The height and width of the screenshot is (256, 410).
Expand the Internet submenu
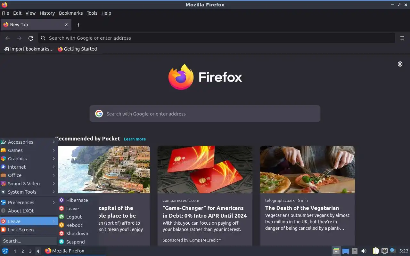click(x=29, y=167)
